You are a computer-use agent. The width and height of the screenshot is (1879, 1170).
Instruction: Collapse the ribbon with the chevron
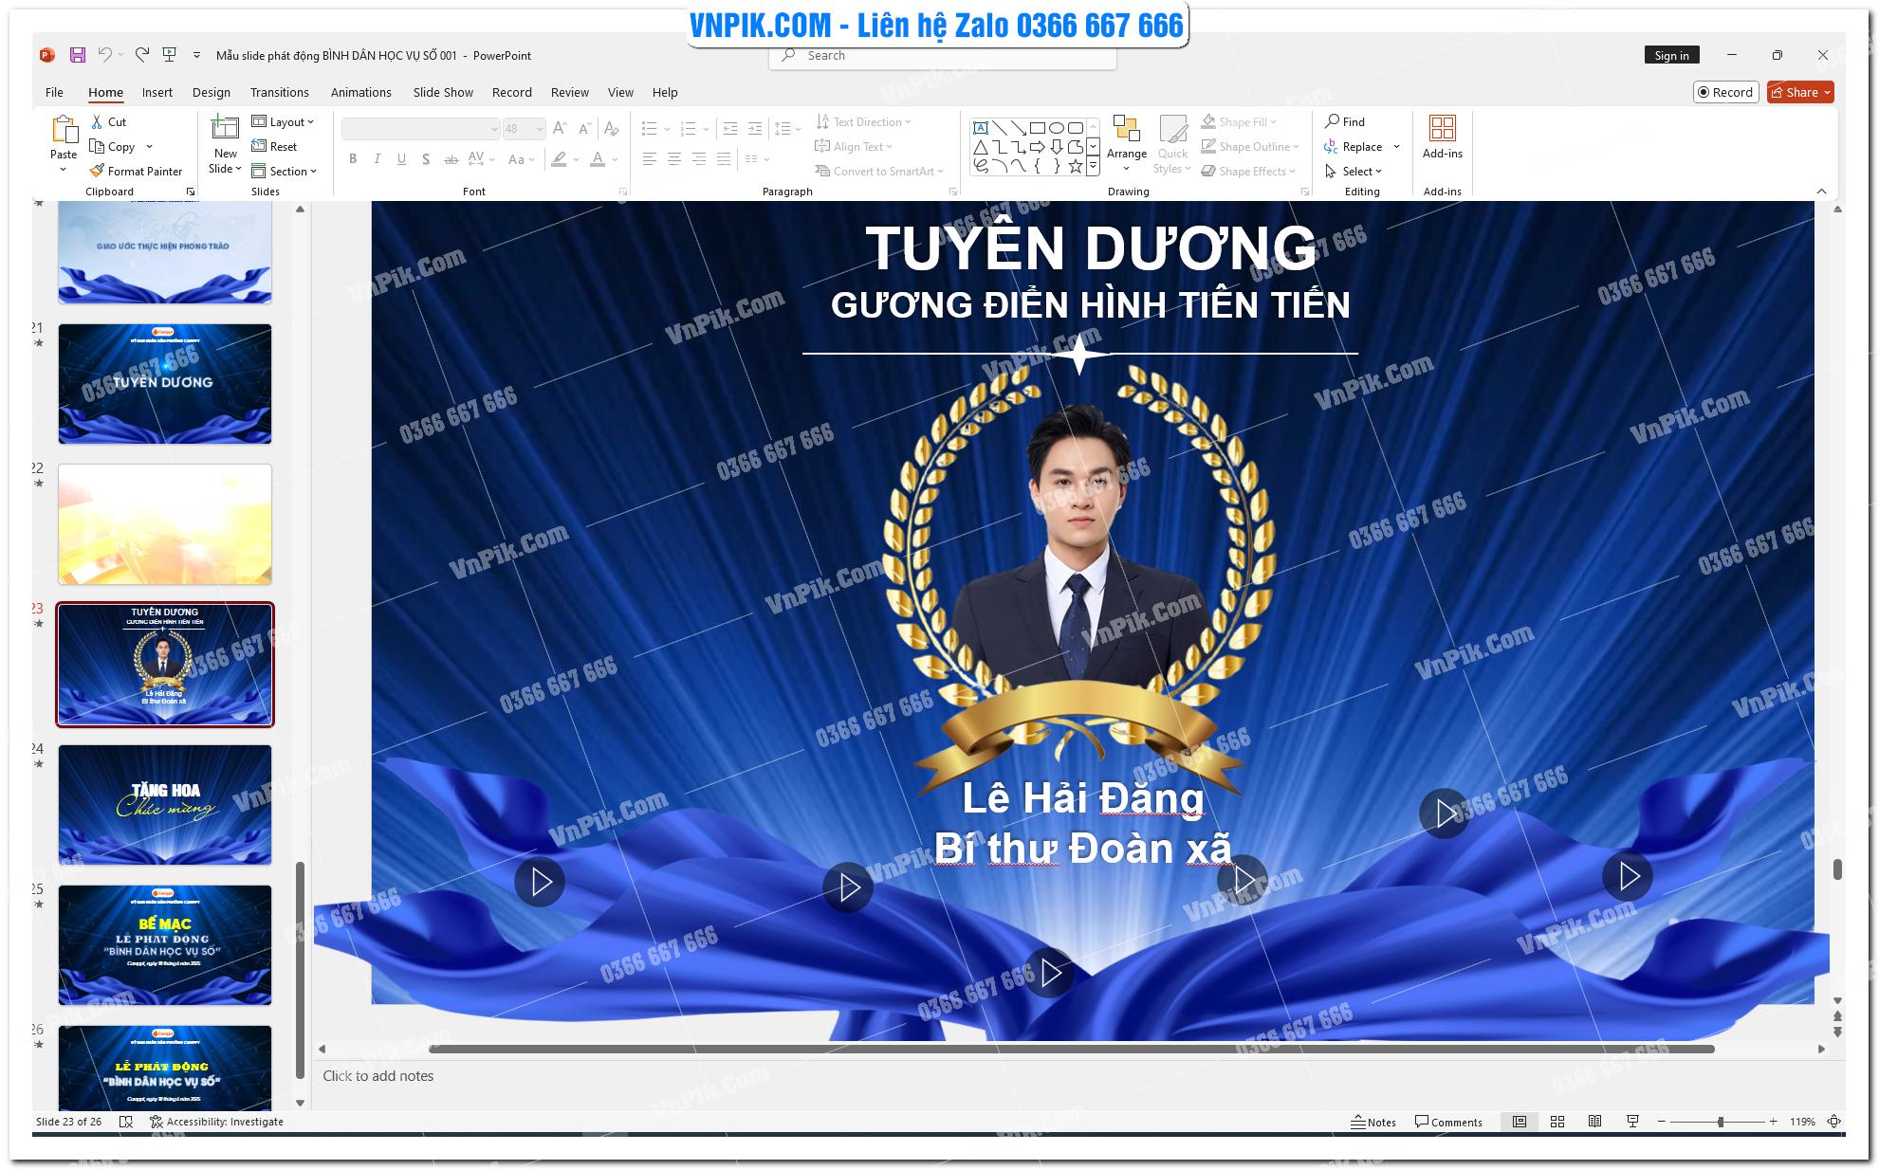(x=1821, y=192)
